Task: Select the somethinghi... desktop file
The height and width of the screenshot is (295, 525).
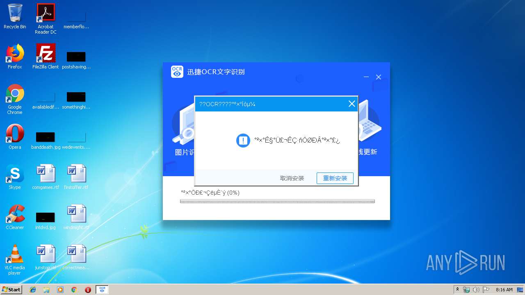Action: click(76, 100)
